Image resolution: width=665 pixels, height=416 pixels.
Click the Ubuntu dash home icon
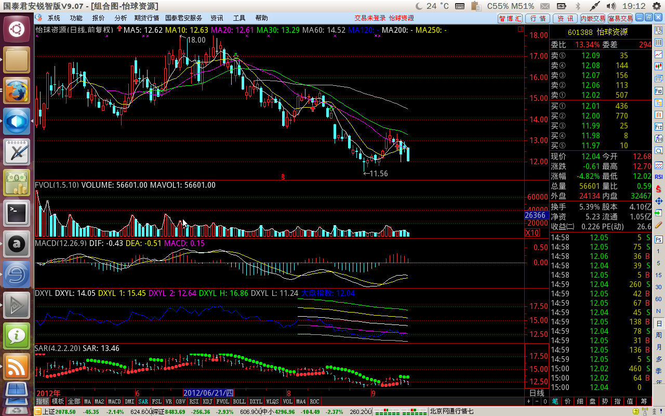pyautogui.click(x=17, y=29)
